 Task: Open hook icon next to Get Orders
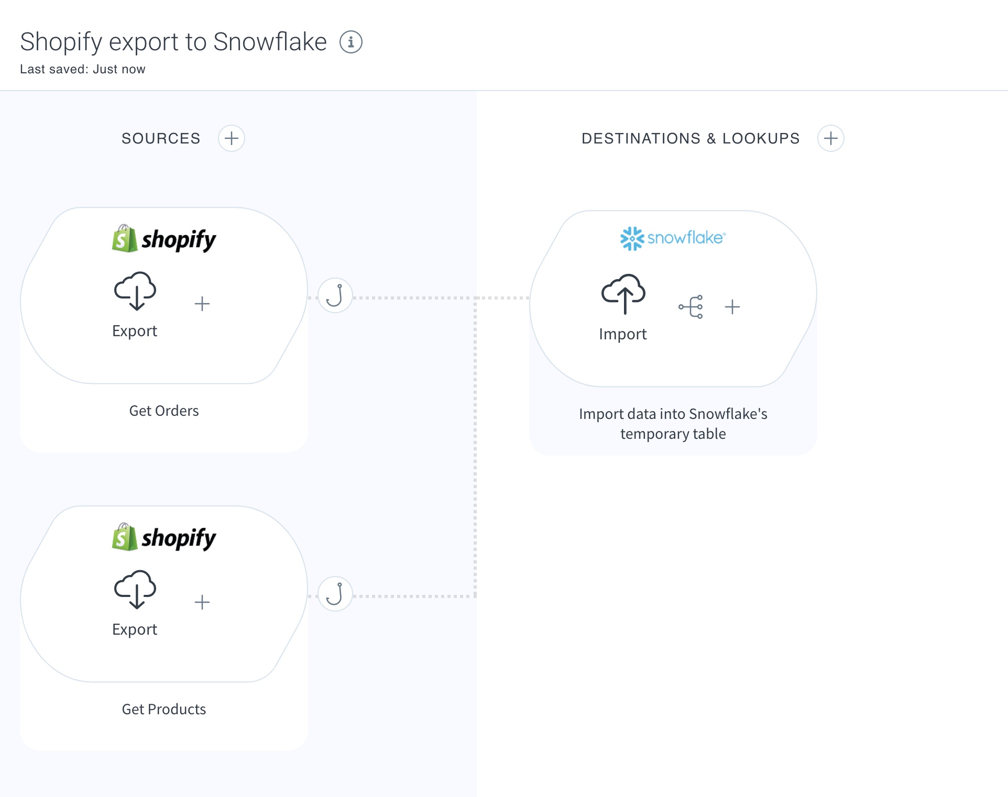pyautogui.click(x=335, y=295)
